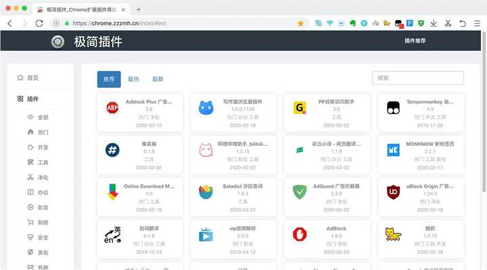Switch to the 最热 tab
The image size is (487, 270).
[x=133, y=80]
